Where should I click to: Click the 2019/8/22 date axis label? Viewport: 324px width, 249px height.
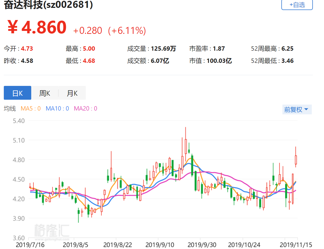[x=118, y=245]
